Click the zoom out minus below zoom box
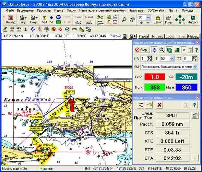 [x=148, y=23]
